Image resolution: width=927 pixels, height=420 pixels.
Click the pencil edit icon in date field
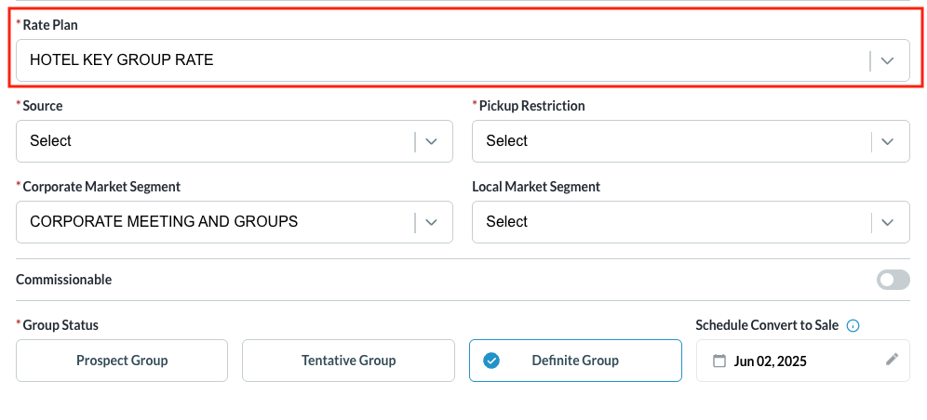893,360
